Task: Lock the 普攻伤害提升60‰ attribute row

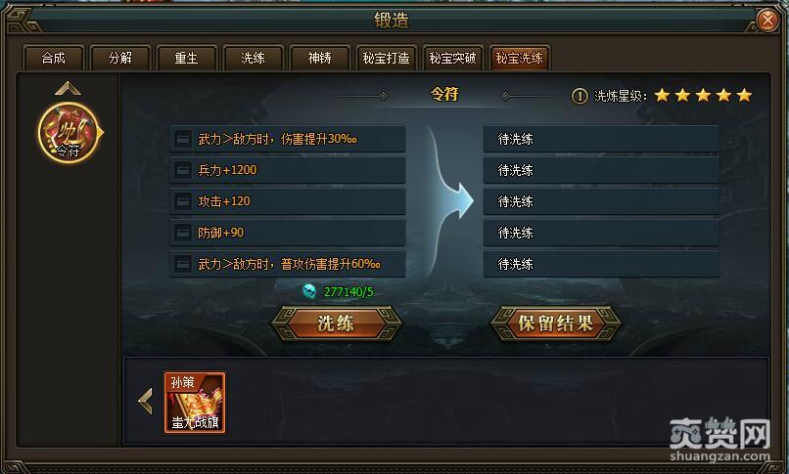Action: click(182, 264)
